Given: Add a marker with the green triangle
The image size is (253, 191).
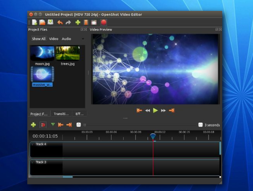Looking at the screenshot, I should point(53,124).
